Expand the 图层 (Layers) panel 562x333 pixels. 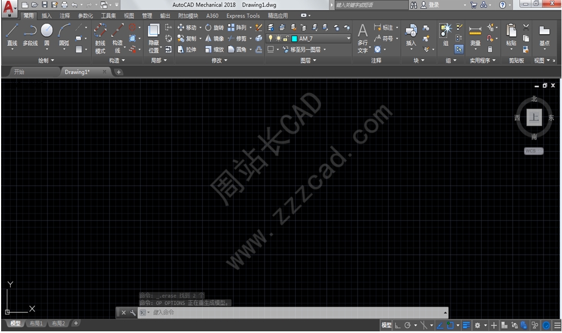pyautogui.click(x=308, y=60)
